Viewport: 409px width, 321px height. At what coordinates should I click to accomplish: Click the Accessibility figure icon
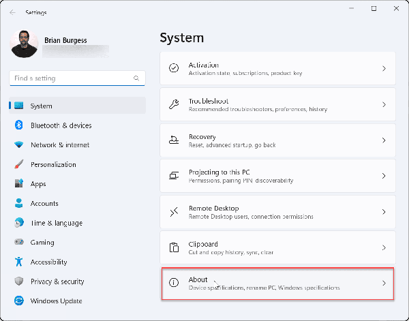[x=19, y=262]
